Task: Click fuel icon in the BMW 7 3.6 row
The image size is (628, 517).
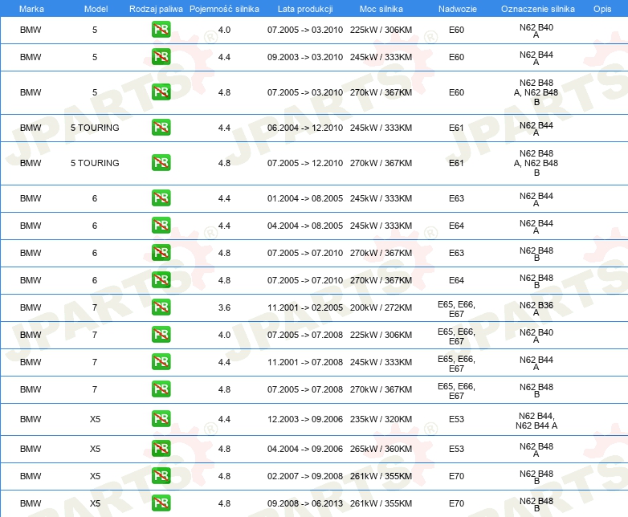Action: tap(161, 307)
